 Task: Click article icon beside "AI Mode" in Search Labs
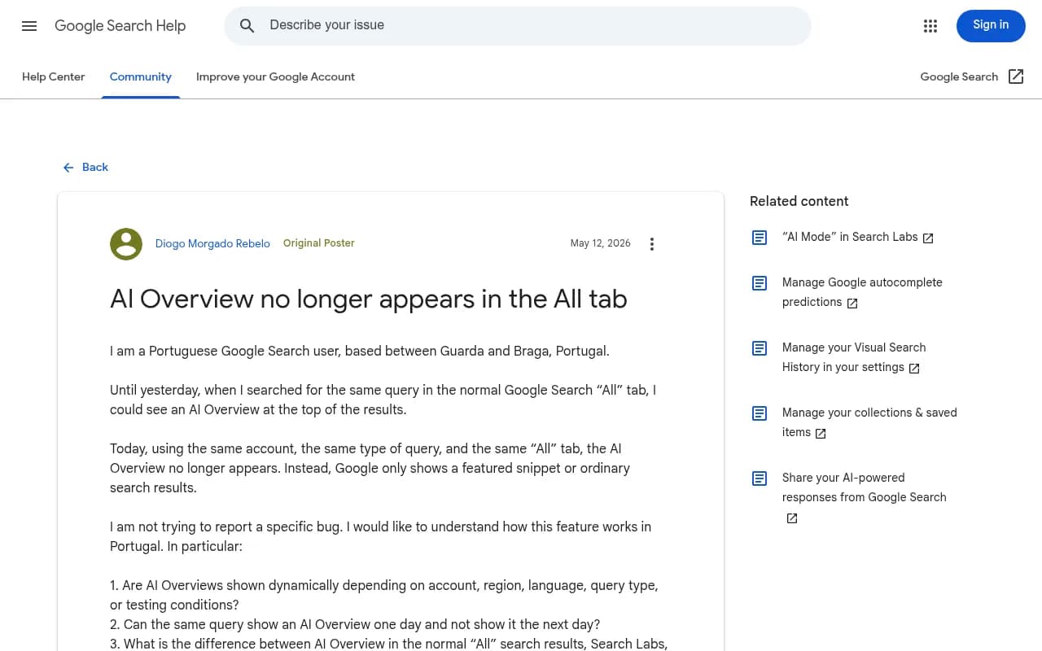click(760, 238)
